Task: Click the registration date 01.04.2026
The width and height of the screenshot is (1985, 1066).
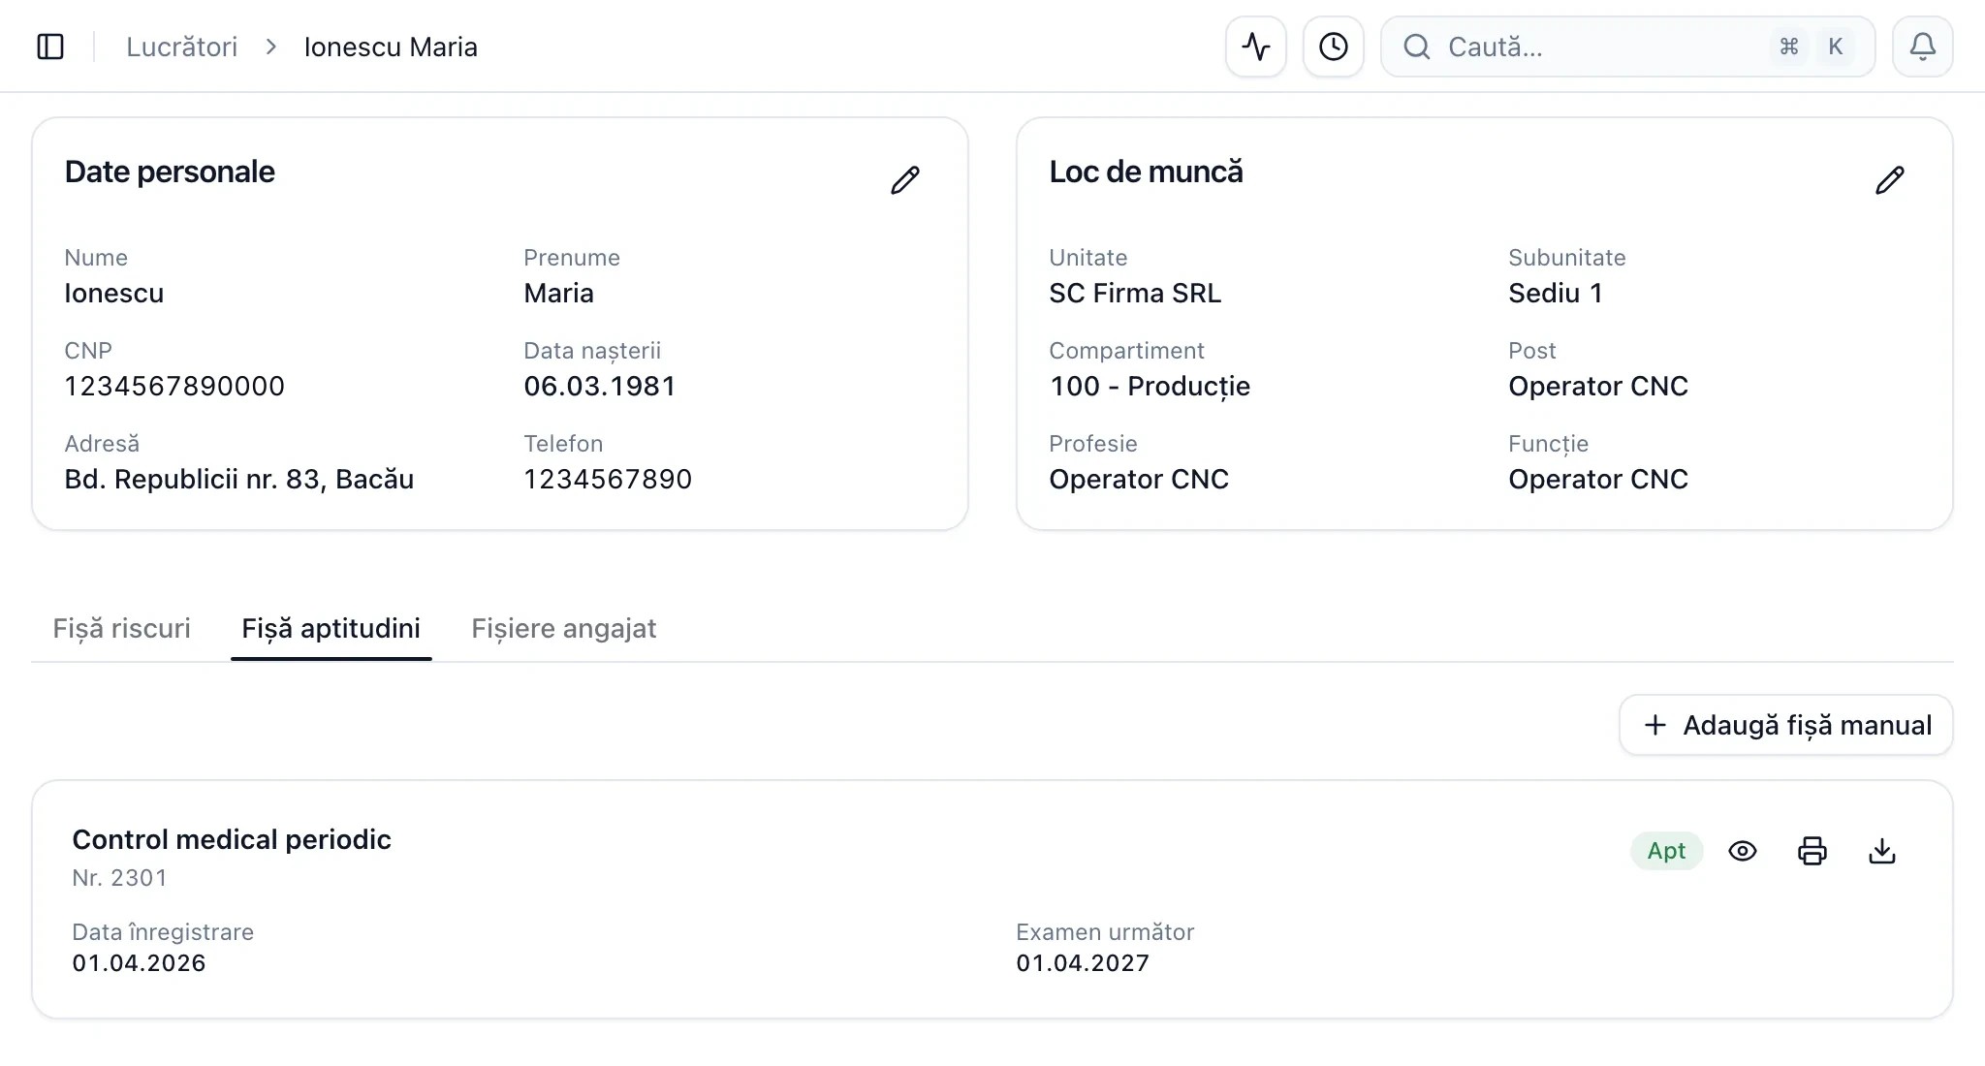Action: point(139,962)
